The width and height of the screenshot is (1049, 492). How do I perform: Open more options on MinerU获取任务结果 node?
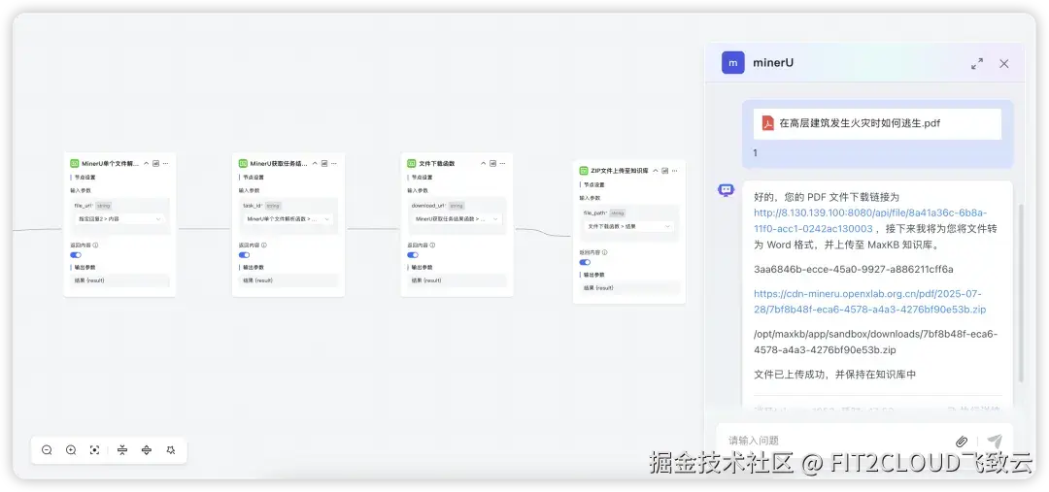[x=334, y=163]
